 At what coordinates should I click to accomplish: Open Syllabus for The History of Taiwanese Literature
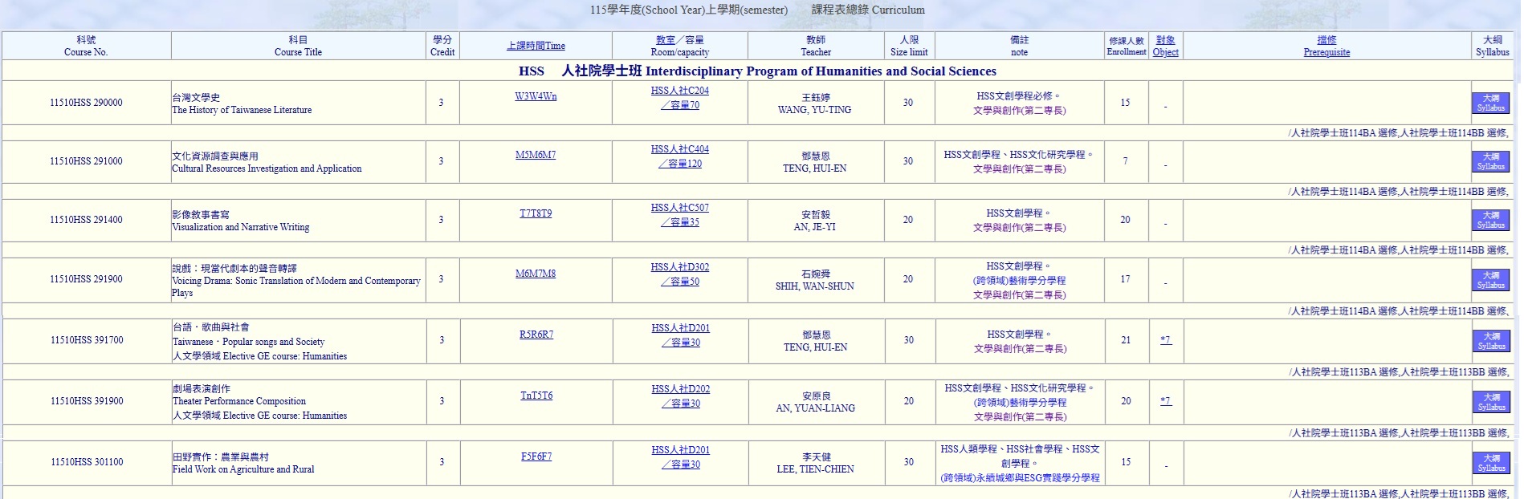[x=1490, y=103]
